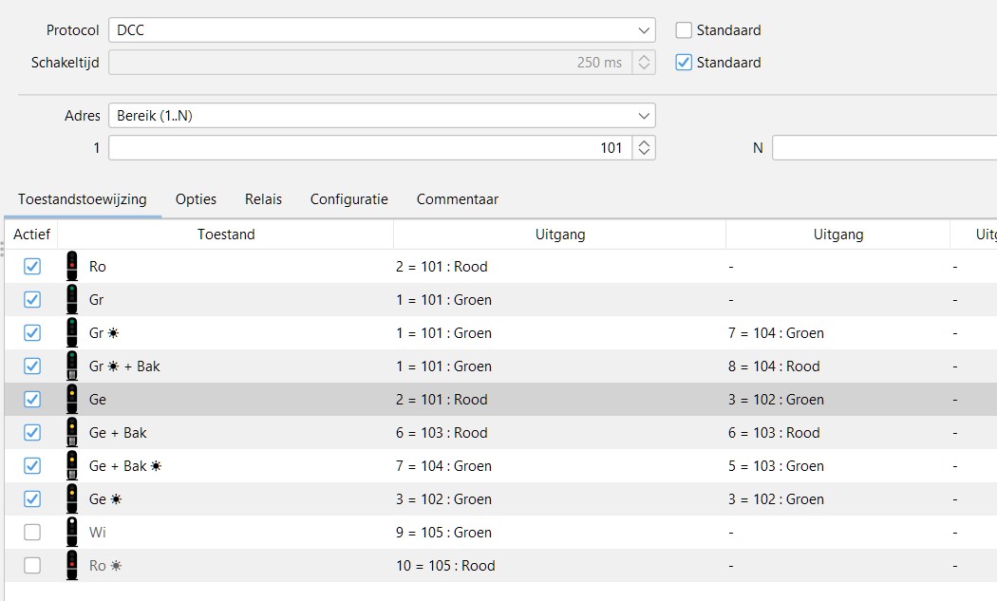
Task: Click signal icon in Ge ☀ row
Action: [72, 499]
